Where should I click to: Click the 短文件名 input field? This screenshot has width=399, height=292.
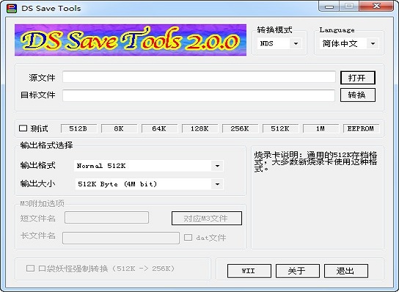pyautogui.click(x=106, y=218)
